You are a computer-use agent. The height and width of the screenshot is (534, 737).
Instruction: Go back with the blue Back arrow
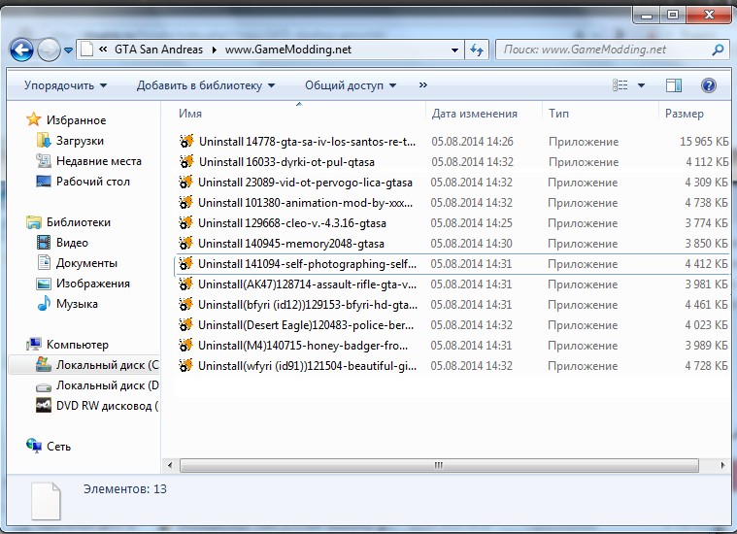(21, 50)
